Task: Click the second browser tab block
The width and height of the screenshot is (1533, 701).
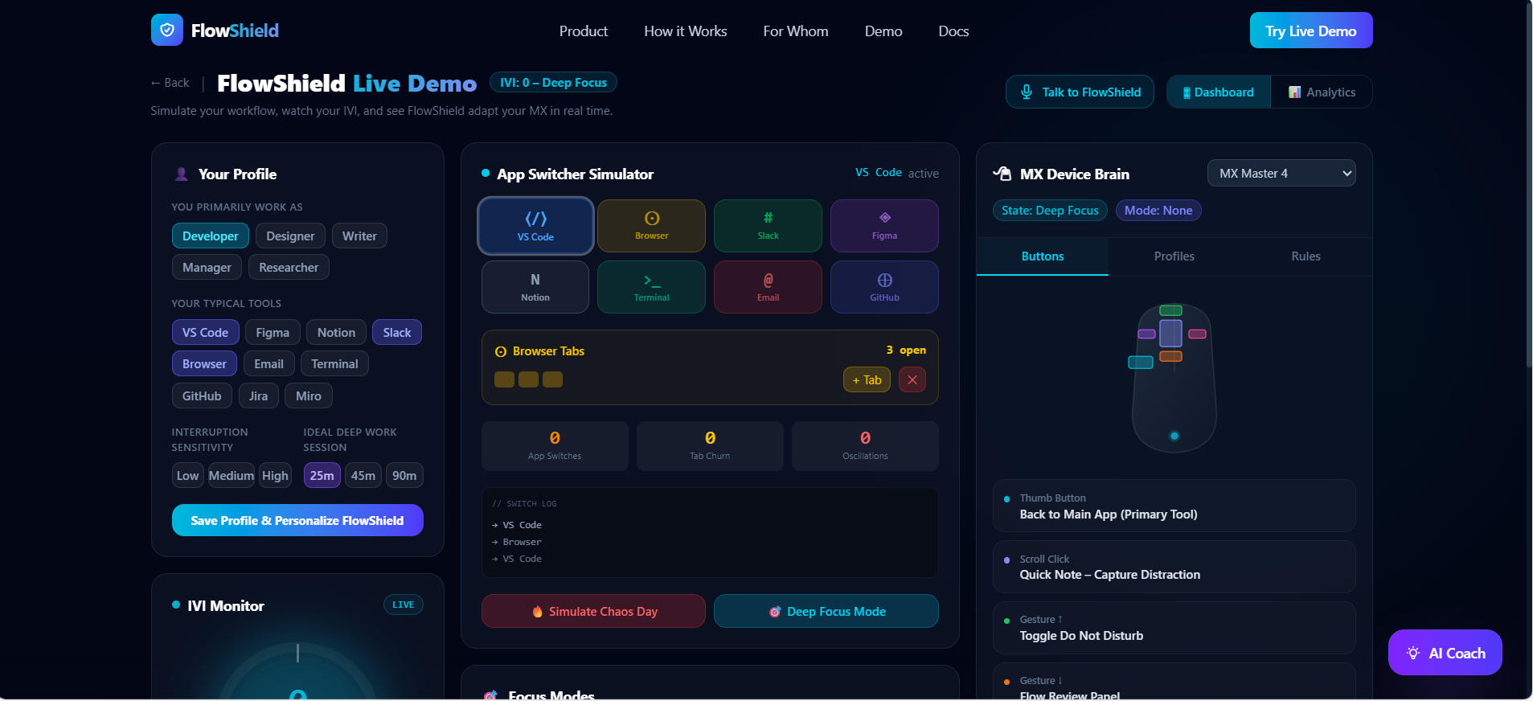Action: click(x=528, y=379)
